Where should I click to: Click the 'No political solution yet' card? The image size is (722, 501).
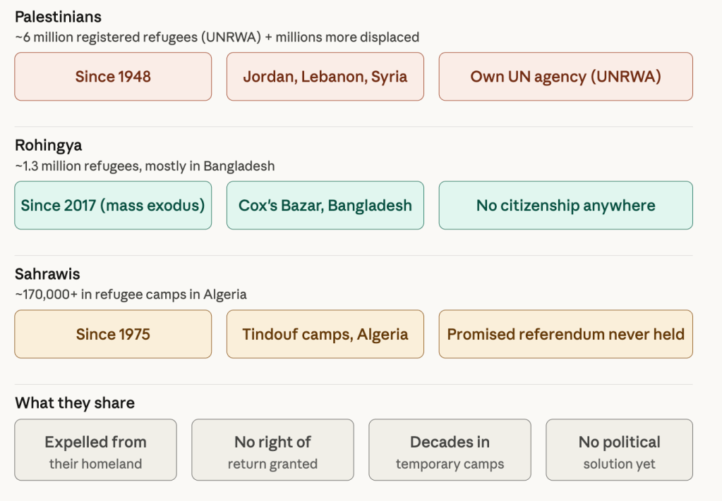point(619,450)
